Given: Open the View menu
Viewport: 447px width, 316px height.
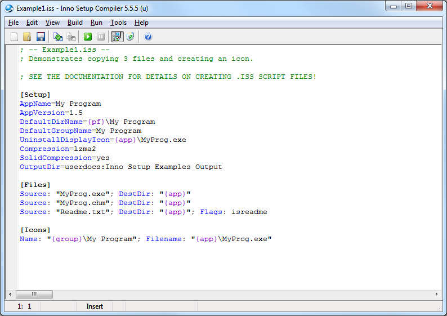Looking at the screenshot, I should 52,23.
